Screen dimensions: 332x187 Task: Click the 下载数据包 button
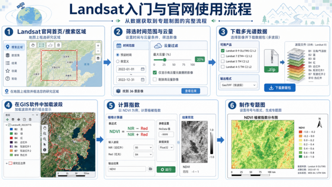click(280, 88)
